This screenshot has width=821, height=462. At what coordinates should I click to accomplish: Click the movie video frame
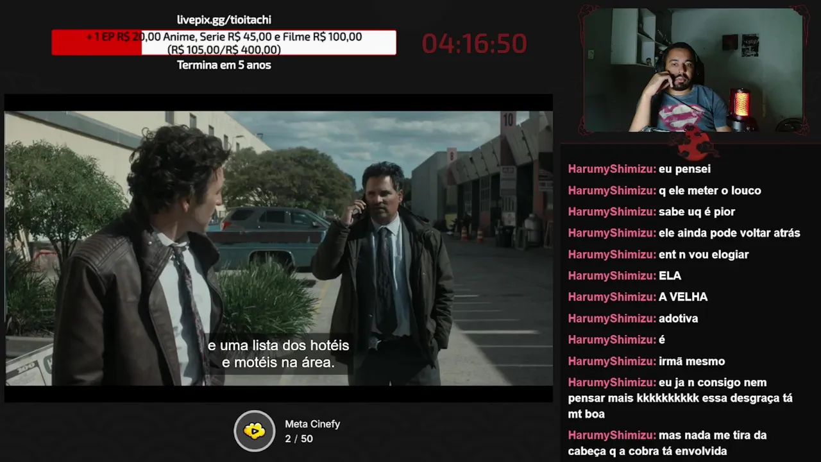(x=278, y=248)
